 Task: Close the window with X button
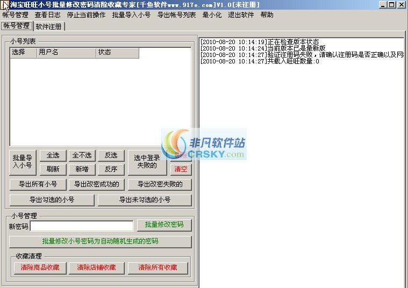click(401, 5)
